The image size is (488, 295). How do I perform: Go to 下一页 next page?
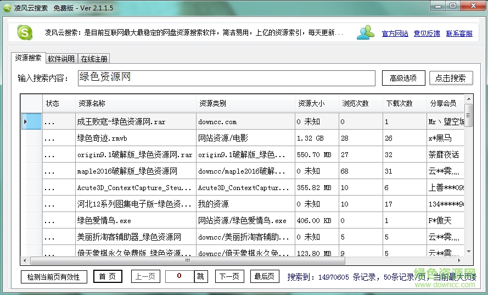click(x=229, y=277)
